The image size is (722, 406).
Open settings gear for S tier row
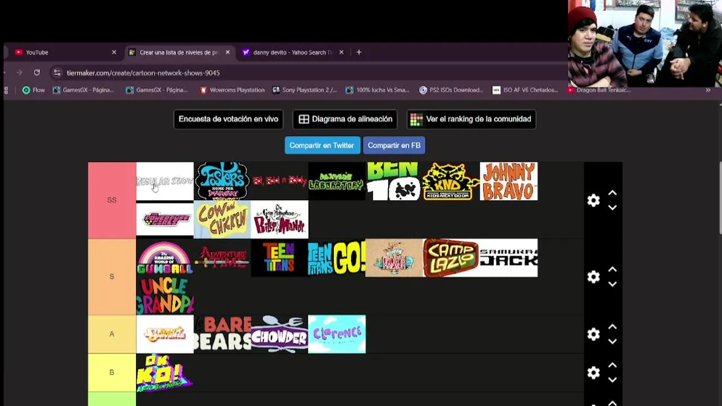pos(593,277)
